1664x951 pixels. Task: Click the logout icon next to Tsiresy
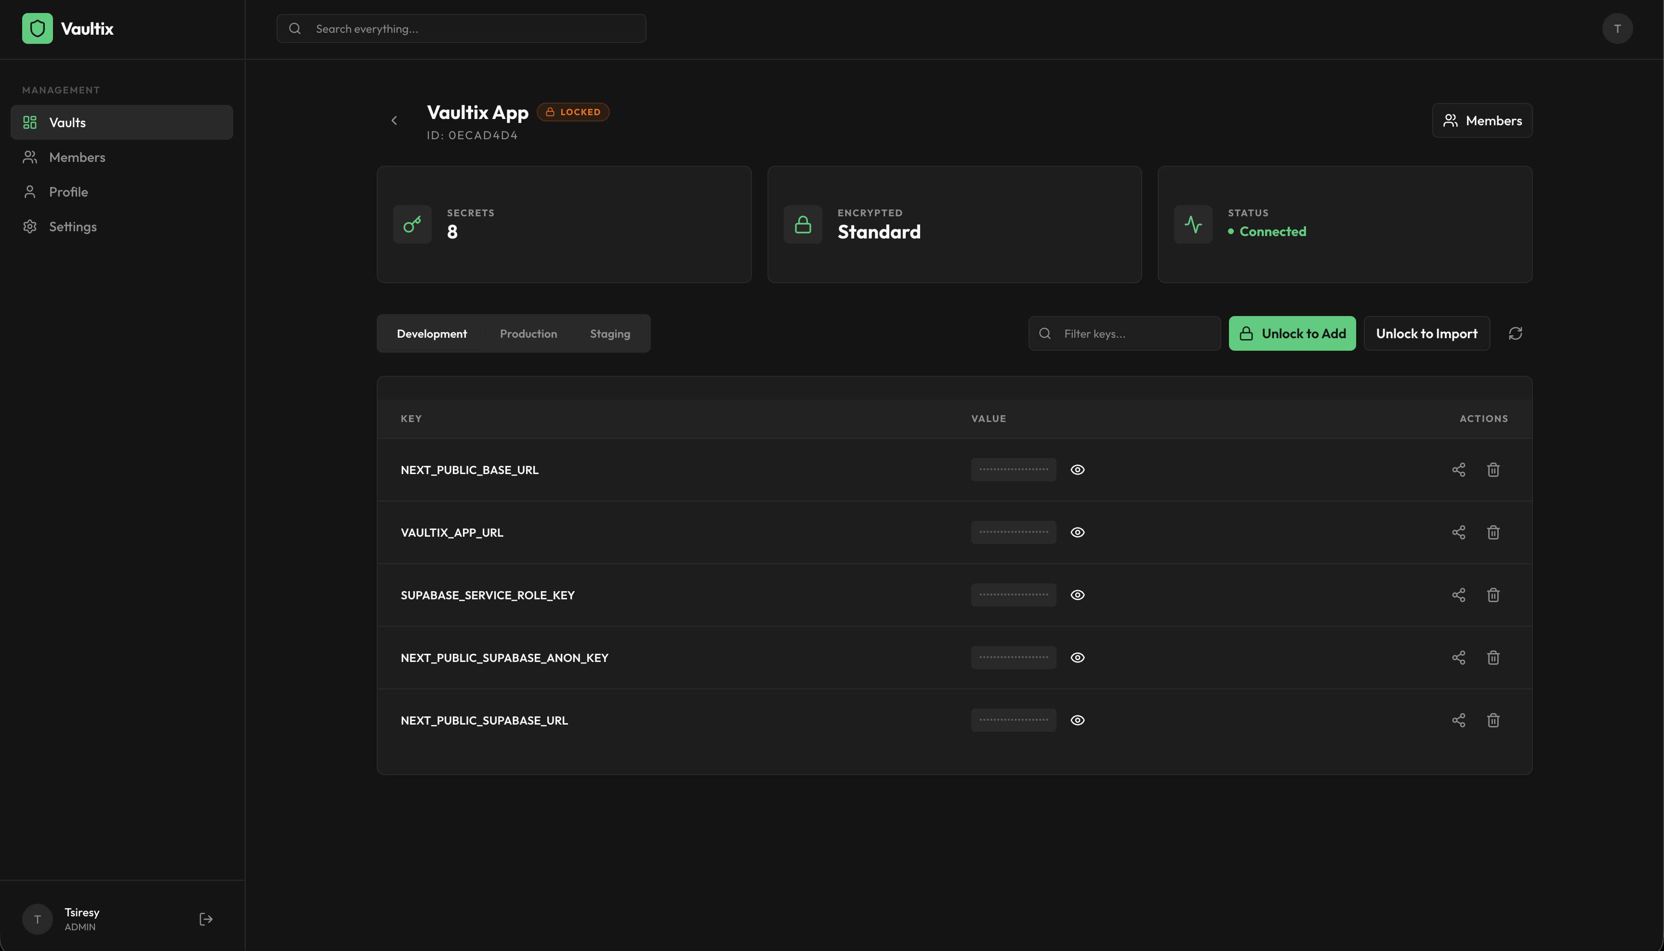[x=205, y=919]
